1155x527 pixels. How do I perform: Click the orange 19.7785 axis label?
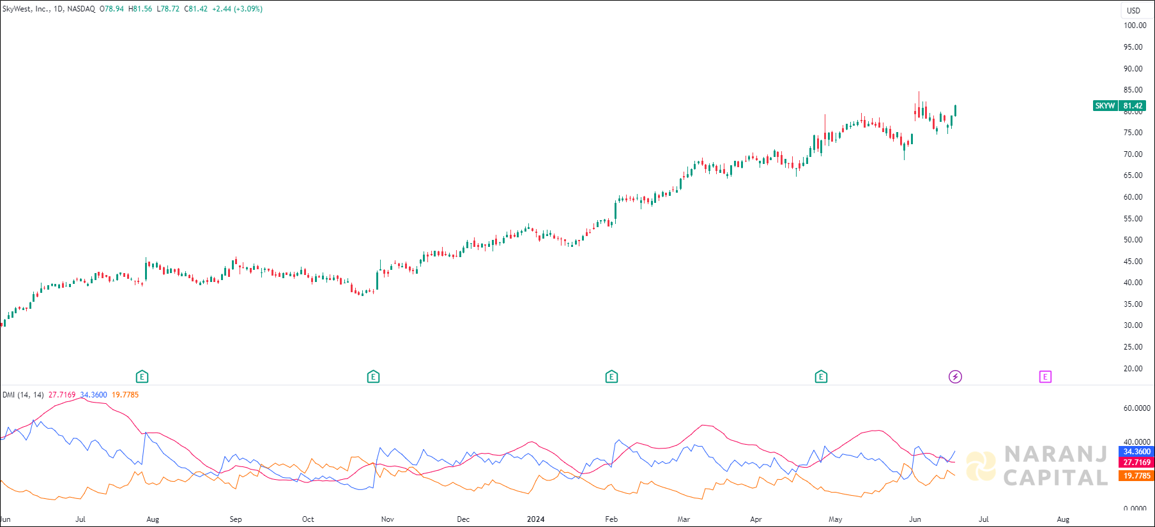click(1136, 476)
